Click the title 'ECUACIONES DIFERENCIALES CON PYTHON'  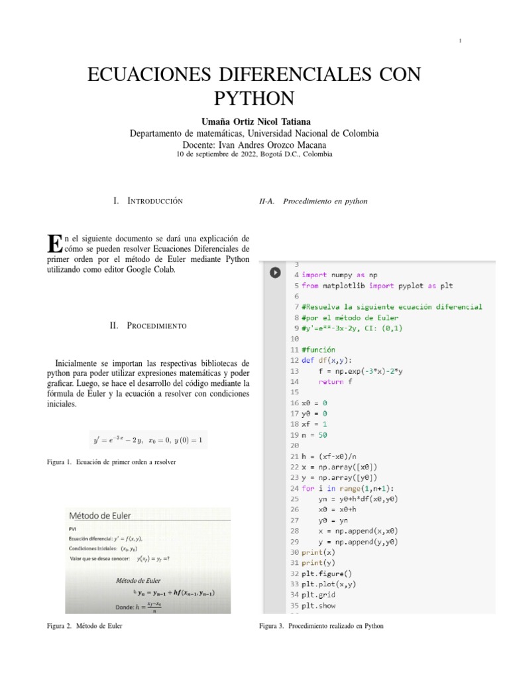coord(254,86)
